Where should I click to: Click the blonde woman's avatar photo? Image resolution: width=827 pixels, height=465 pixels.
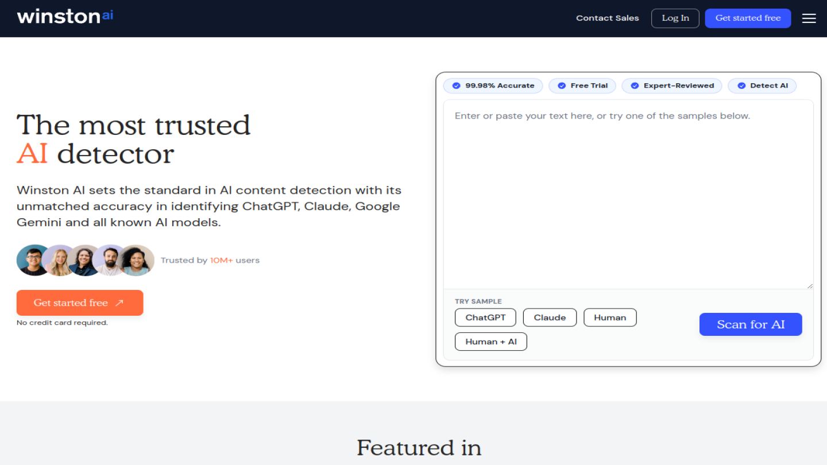point(58,260)
